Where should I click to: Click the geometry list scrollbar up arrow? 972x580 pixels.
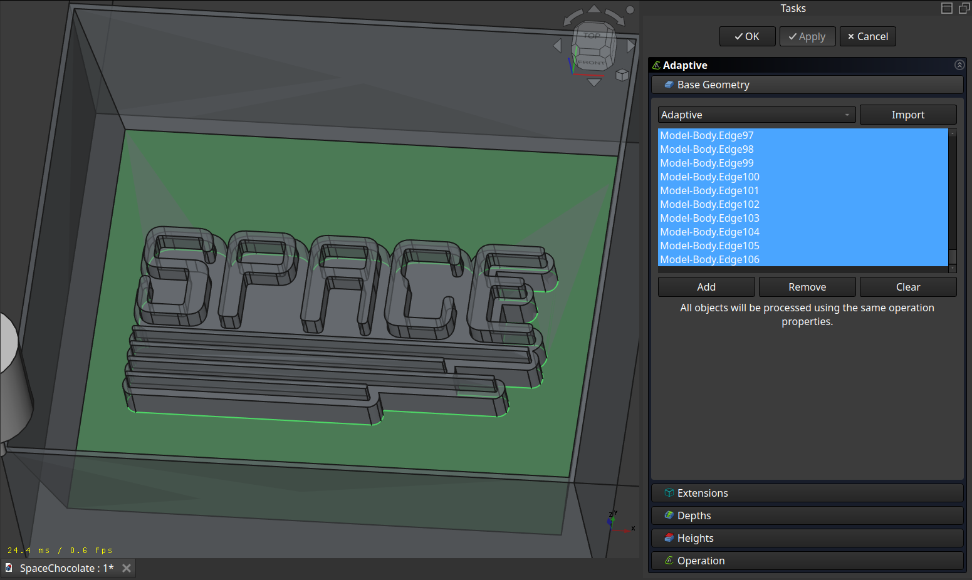(953, 132)
